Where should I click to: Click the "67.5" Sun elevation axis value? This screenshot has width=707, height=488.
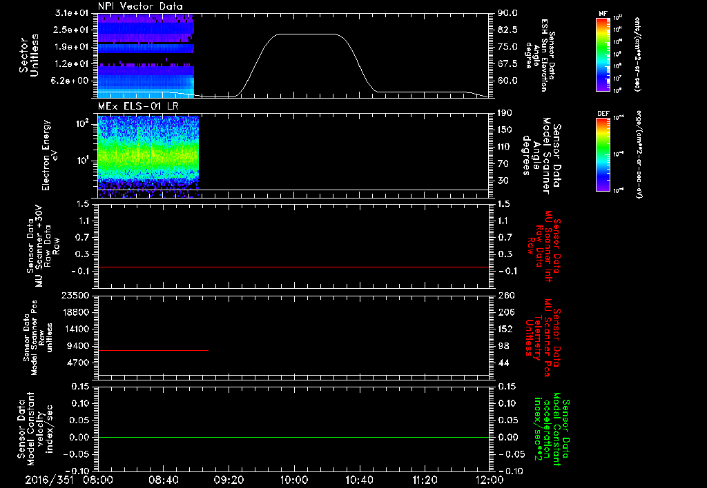pyautogui.click(x=507, y=64)
